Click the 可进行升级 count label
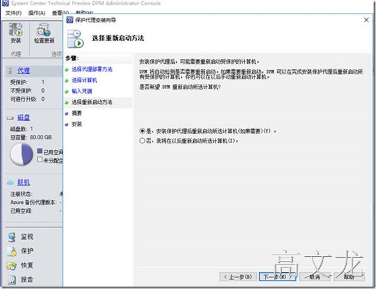 click(x=23, y=99)
